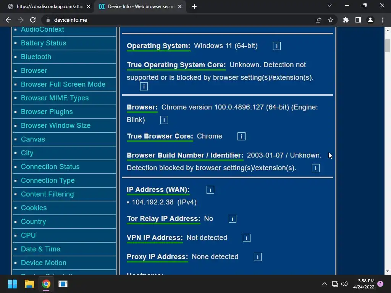Go to City section link

tap(27, 153)
